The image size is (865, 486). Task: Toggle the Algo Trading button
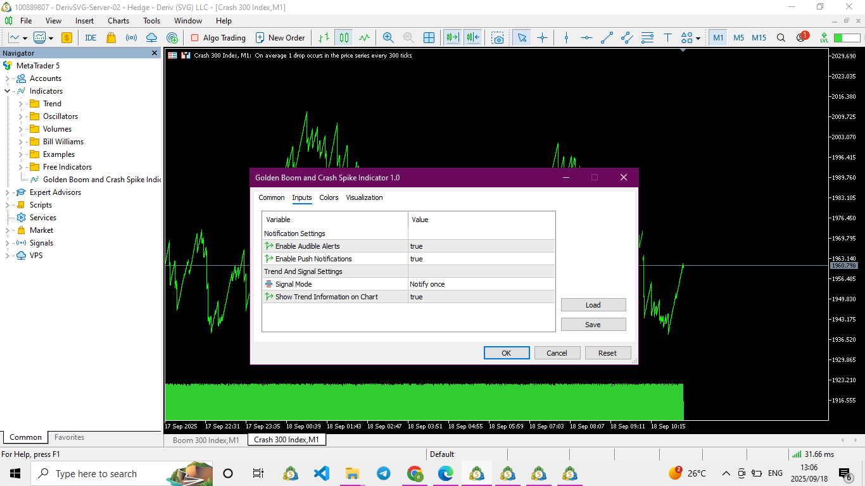218,38
